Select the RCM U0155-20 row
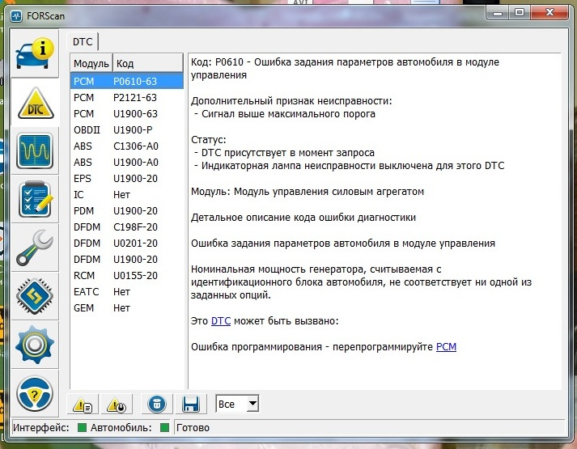 126,275
